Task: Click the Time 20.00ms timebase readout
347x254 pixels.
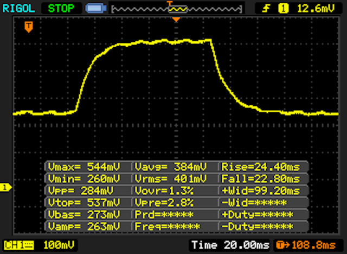Action: click(230, 245)
